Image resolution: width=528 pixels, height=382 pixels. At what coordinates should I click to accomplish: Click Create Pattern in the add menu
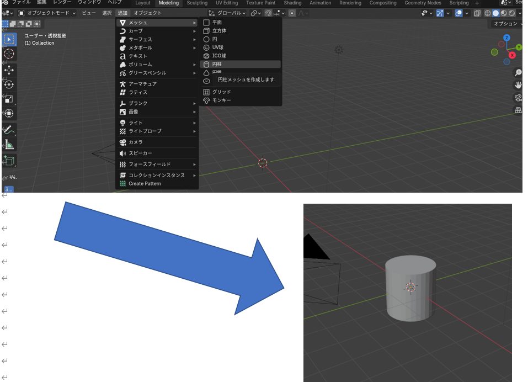point(145,184)
